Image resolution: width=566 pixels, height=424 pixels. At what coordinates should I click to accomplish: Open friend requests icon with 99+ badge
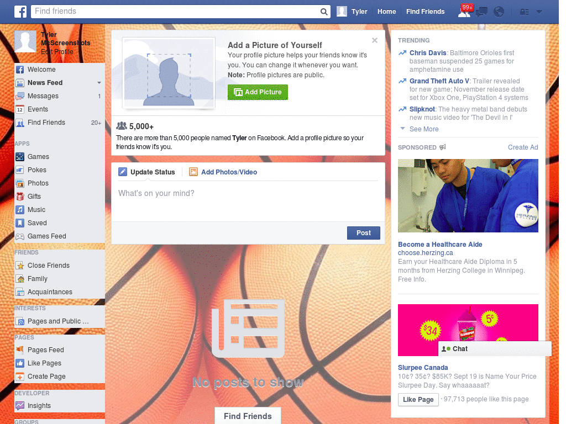465,11
